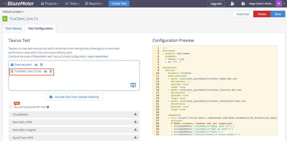The image size is (287, 141).
Task: Select the Execute.yaml radio icon
Action: [x=12, y=65]
